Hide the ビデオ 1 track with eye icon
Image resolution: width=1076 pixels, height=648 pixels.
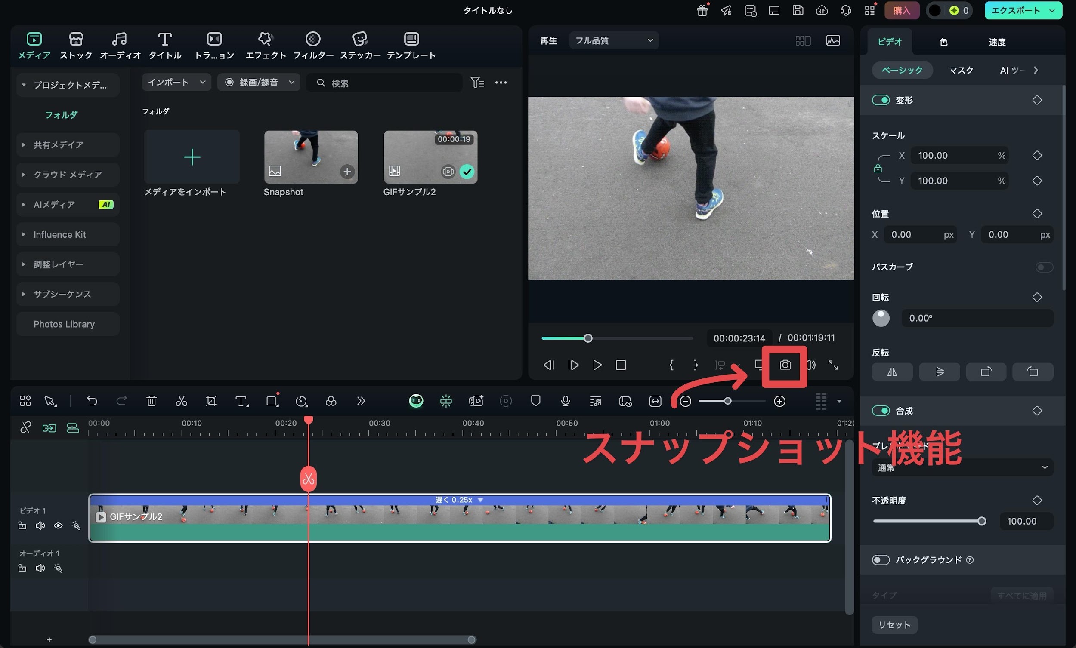[58, 525]
